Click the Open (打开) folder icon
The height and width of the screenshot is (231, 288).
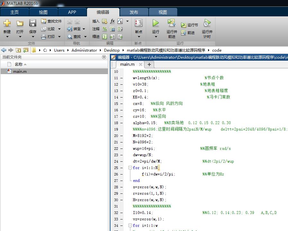coord(20,23)
